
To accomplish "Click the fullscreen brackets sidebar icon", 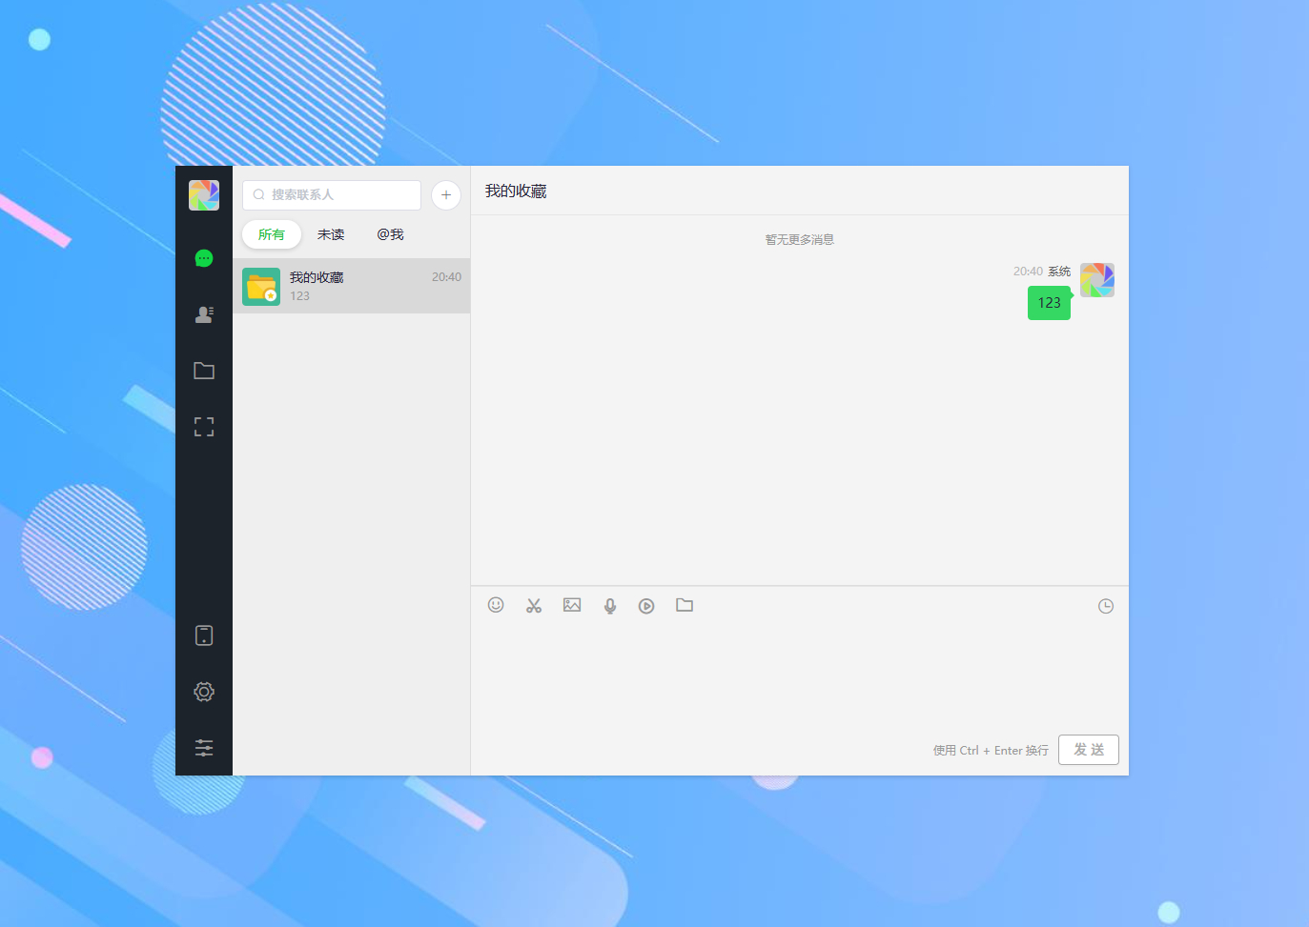I will [x=204, y=427].
